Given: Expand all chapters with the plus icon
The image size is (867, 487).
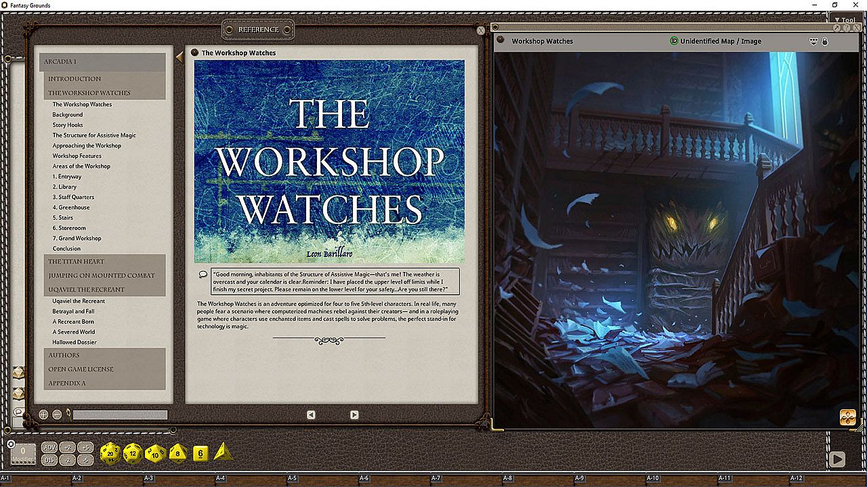Looking at the screenshot, I should (43, 415).
